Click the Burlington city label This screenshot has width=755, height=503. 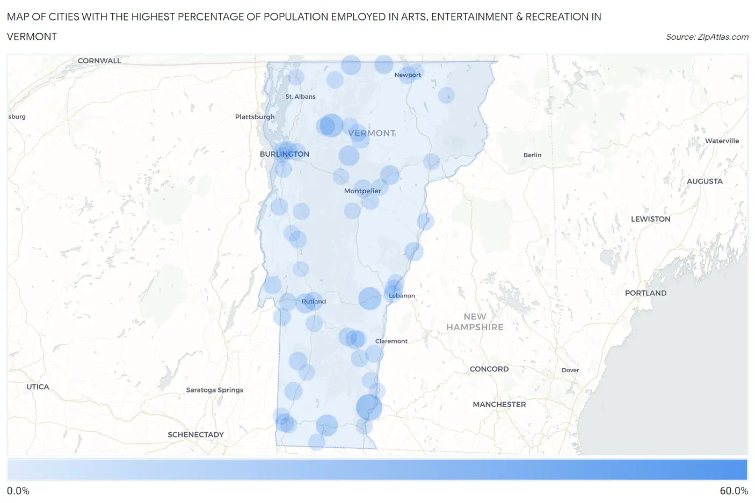[x=285, y=154]
